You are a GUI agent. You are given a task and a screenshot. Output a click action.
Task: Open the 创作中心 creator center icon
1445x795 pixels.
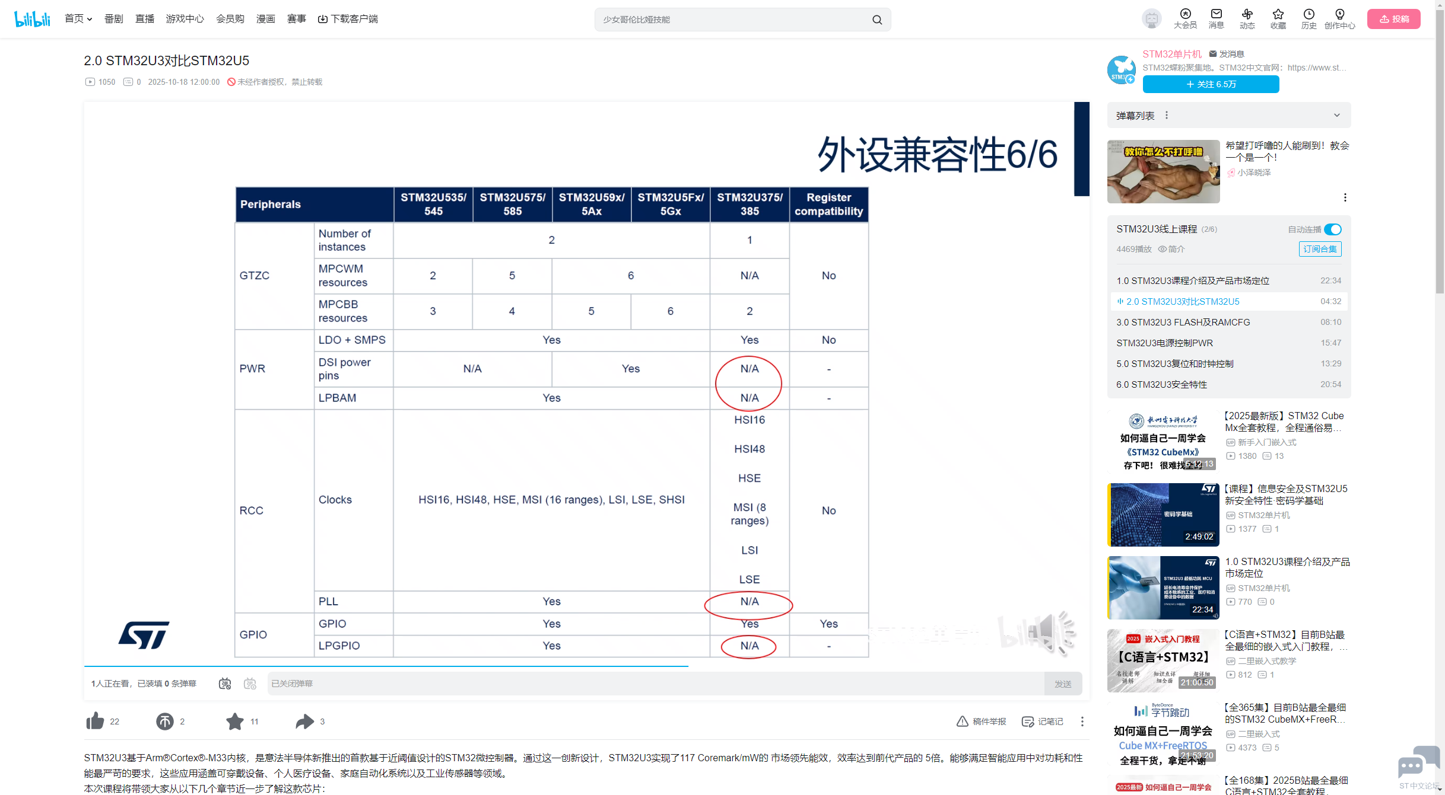point(1339,18)
